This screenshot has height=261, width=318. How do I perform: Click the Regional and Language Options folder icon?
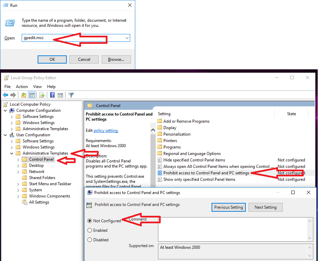click(160, 154)
